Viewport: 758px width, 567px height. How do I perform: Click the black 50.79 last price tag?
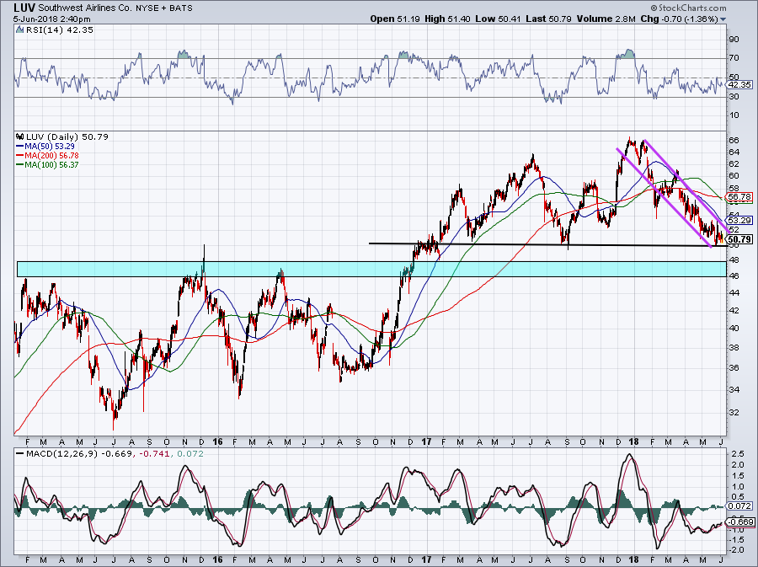pyautogui.click(x=739, y=239)
